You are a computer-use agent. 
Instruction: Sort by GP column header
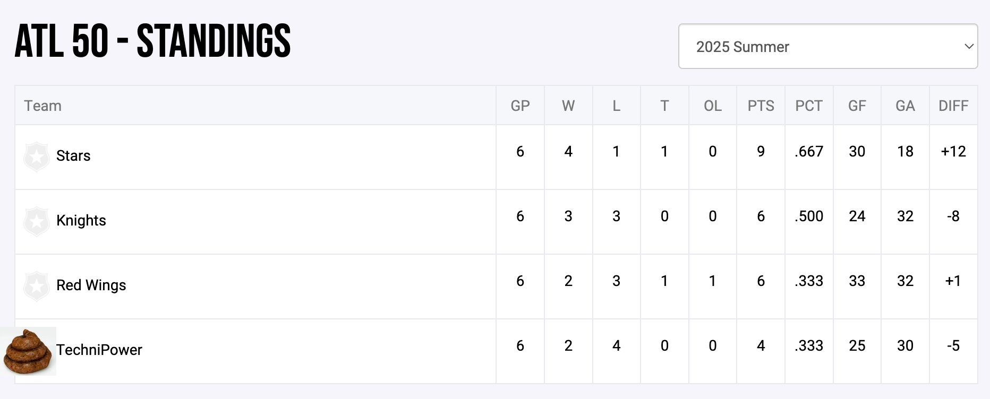(520, 106)
